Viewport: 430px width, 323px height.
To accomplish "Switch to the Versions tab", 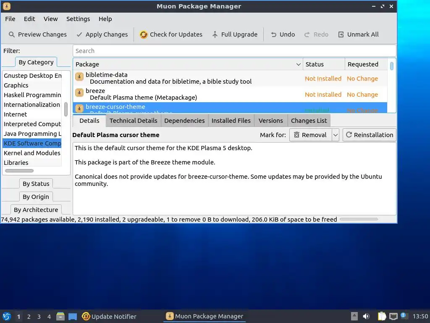I will click(x=271, y=121).
